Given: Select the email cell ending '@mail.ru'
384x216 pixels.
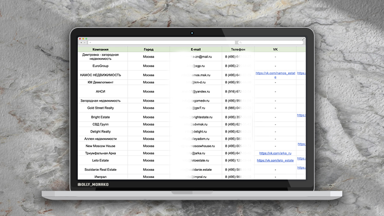Looking at the screenshot, I should coord(196,57).
